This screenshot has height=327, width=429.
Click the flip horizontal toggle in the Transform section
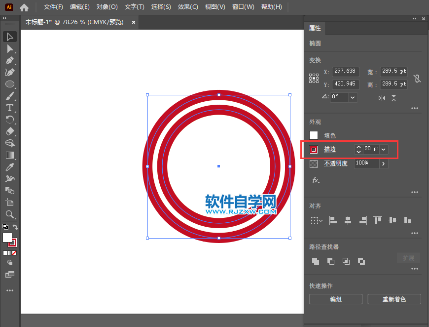(x=382, y=98)
